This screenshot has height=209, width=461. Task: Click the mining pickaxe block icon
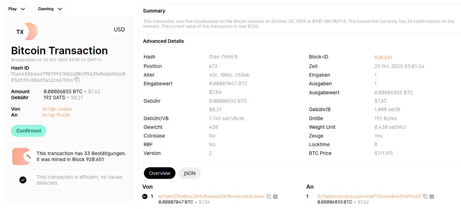coord(28,156)
